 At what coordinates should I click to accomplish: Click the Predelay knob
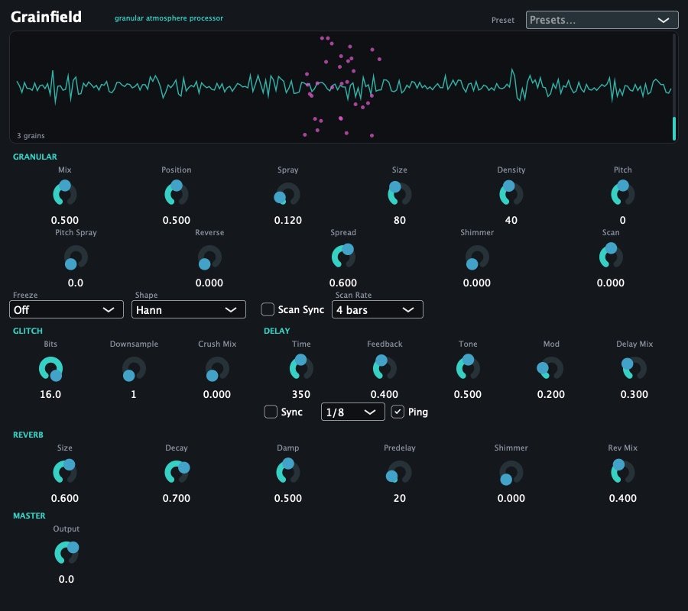[x=399, y=472]
